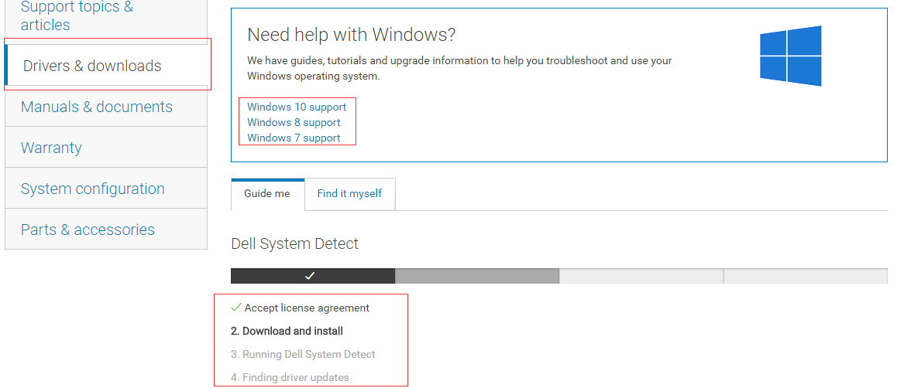Image resolution: width=897 pixels, height=388 pixels.
Task: Click the last progress bar segment
Action: [x=805, y=276]
